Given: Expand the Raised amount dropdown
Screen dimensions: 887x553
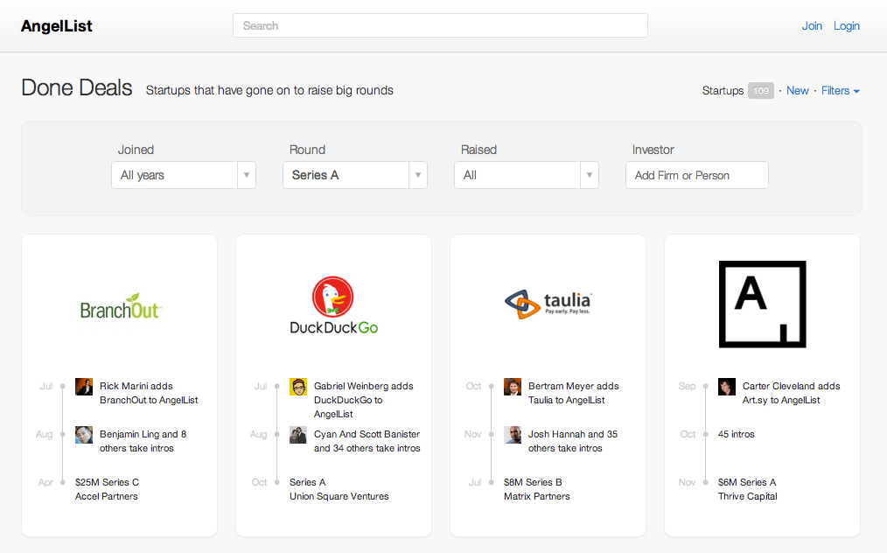Looking at the screenshot, I should [527, 175].
